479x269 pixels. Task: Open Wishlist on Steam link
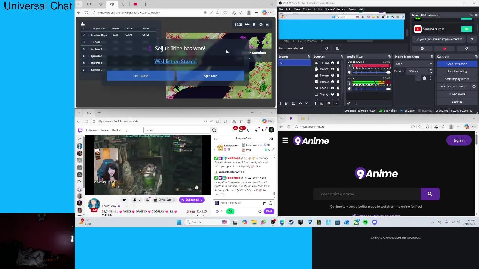pyautogui.click(x=175, y=61)
